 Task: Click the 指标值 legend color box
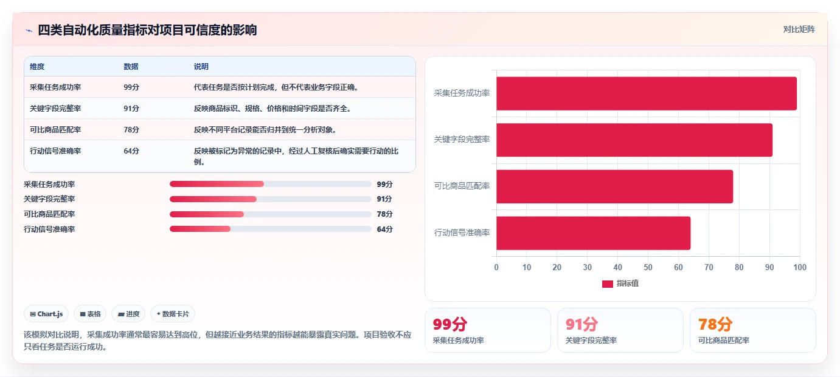coord(607,284)
